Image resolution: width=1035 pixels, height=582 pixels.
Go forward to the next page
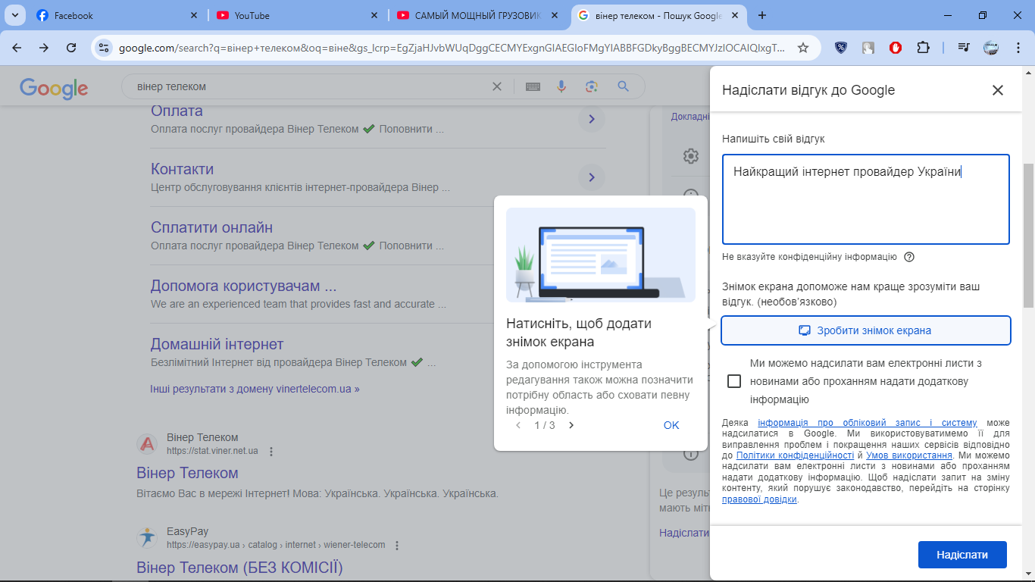tap(44, 48)
